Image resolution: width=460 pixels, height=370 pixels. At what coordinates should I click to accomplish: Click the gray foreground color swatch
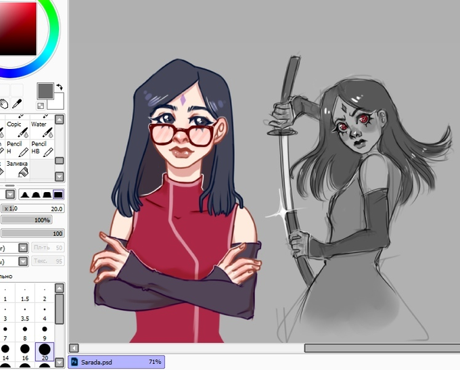pyautogui.click(x=45, y=91)
